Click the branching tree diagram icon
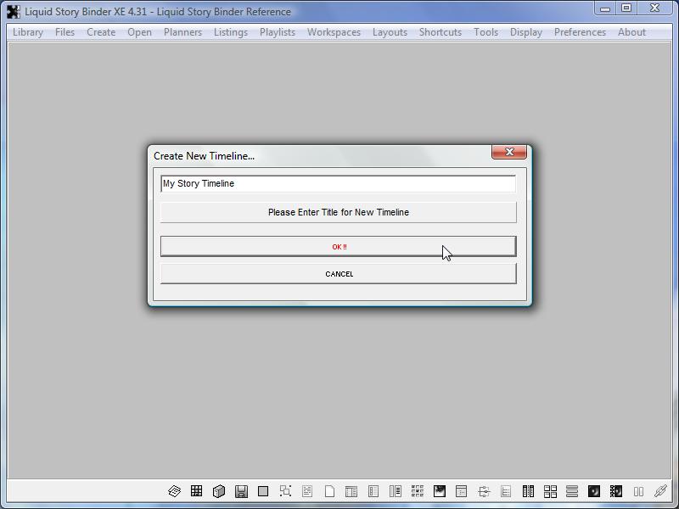The image size is (679, 509). click(x=484, y=491)
